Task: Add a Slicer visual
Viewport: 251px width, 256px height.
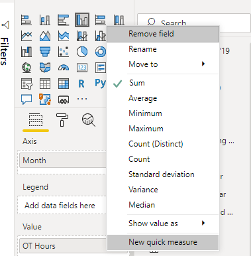Action: tap(26, 84)
